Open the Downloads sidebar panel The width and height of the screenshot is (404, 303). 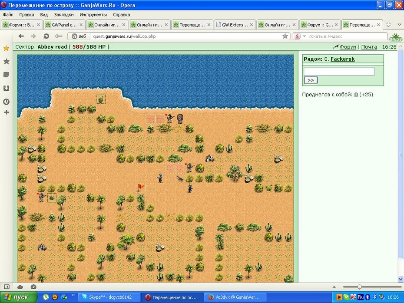7,88
